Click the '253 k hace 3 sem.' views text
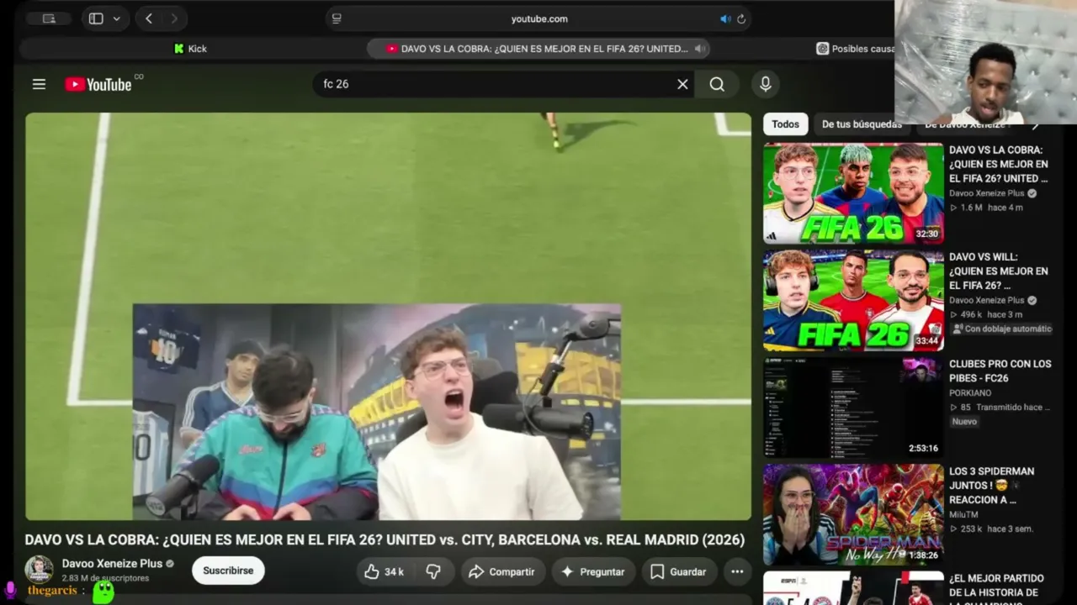The image size is (1077, 605). coord(991,529)
